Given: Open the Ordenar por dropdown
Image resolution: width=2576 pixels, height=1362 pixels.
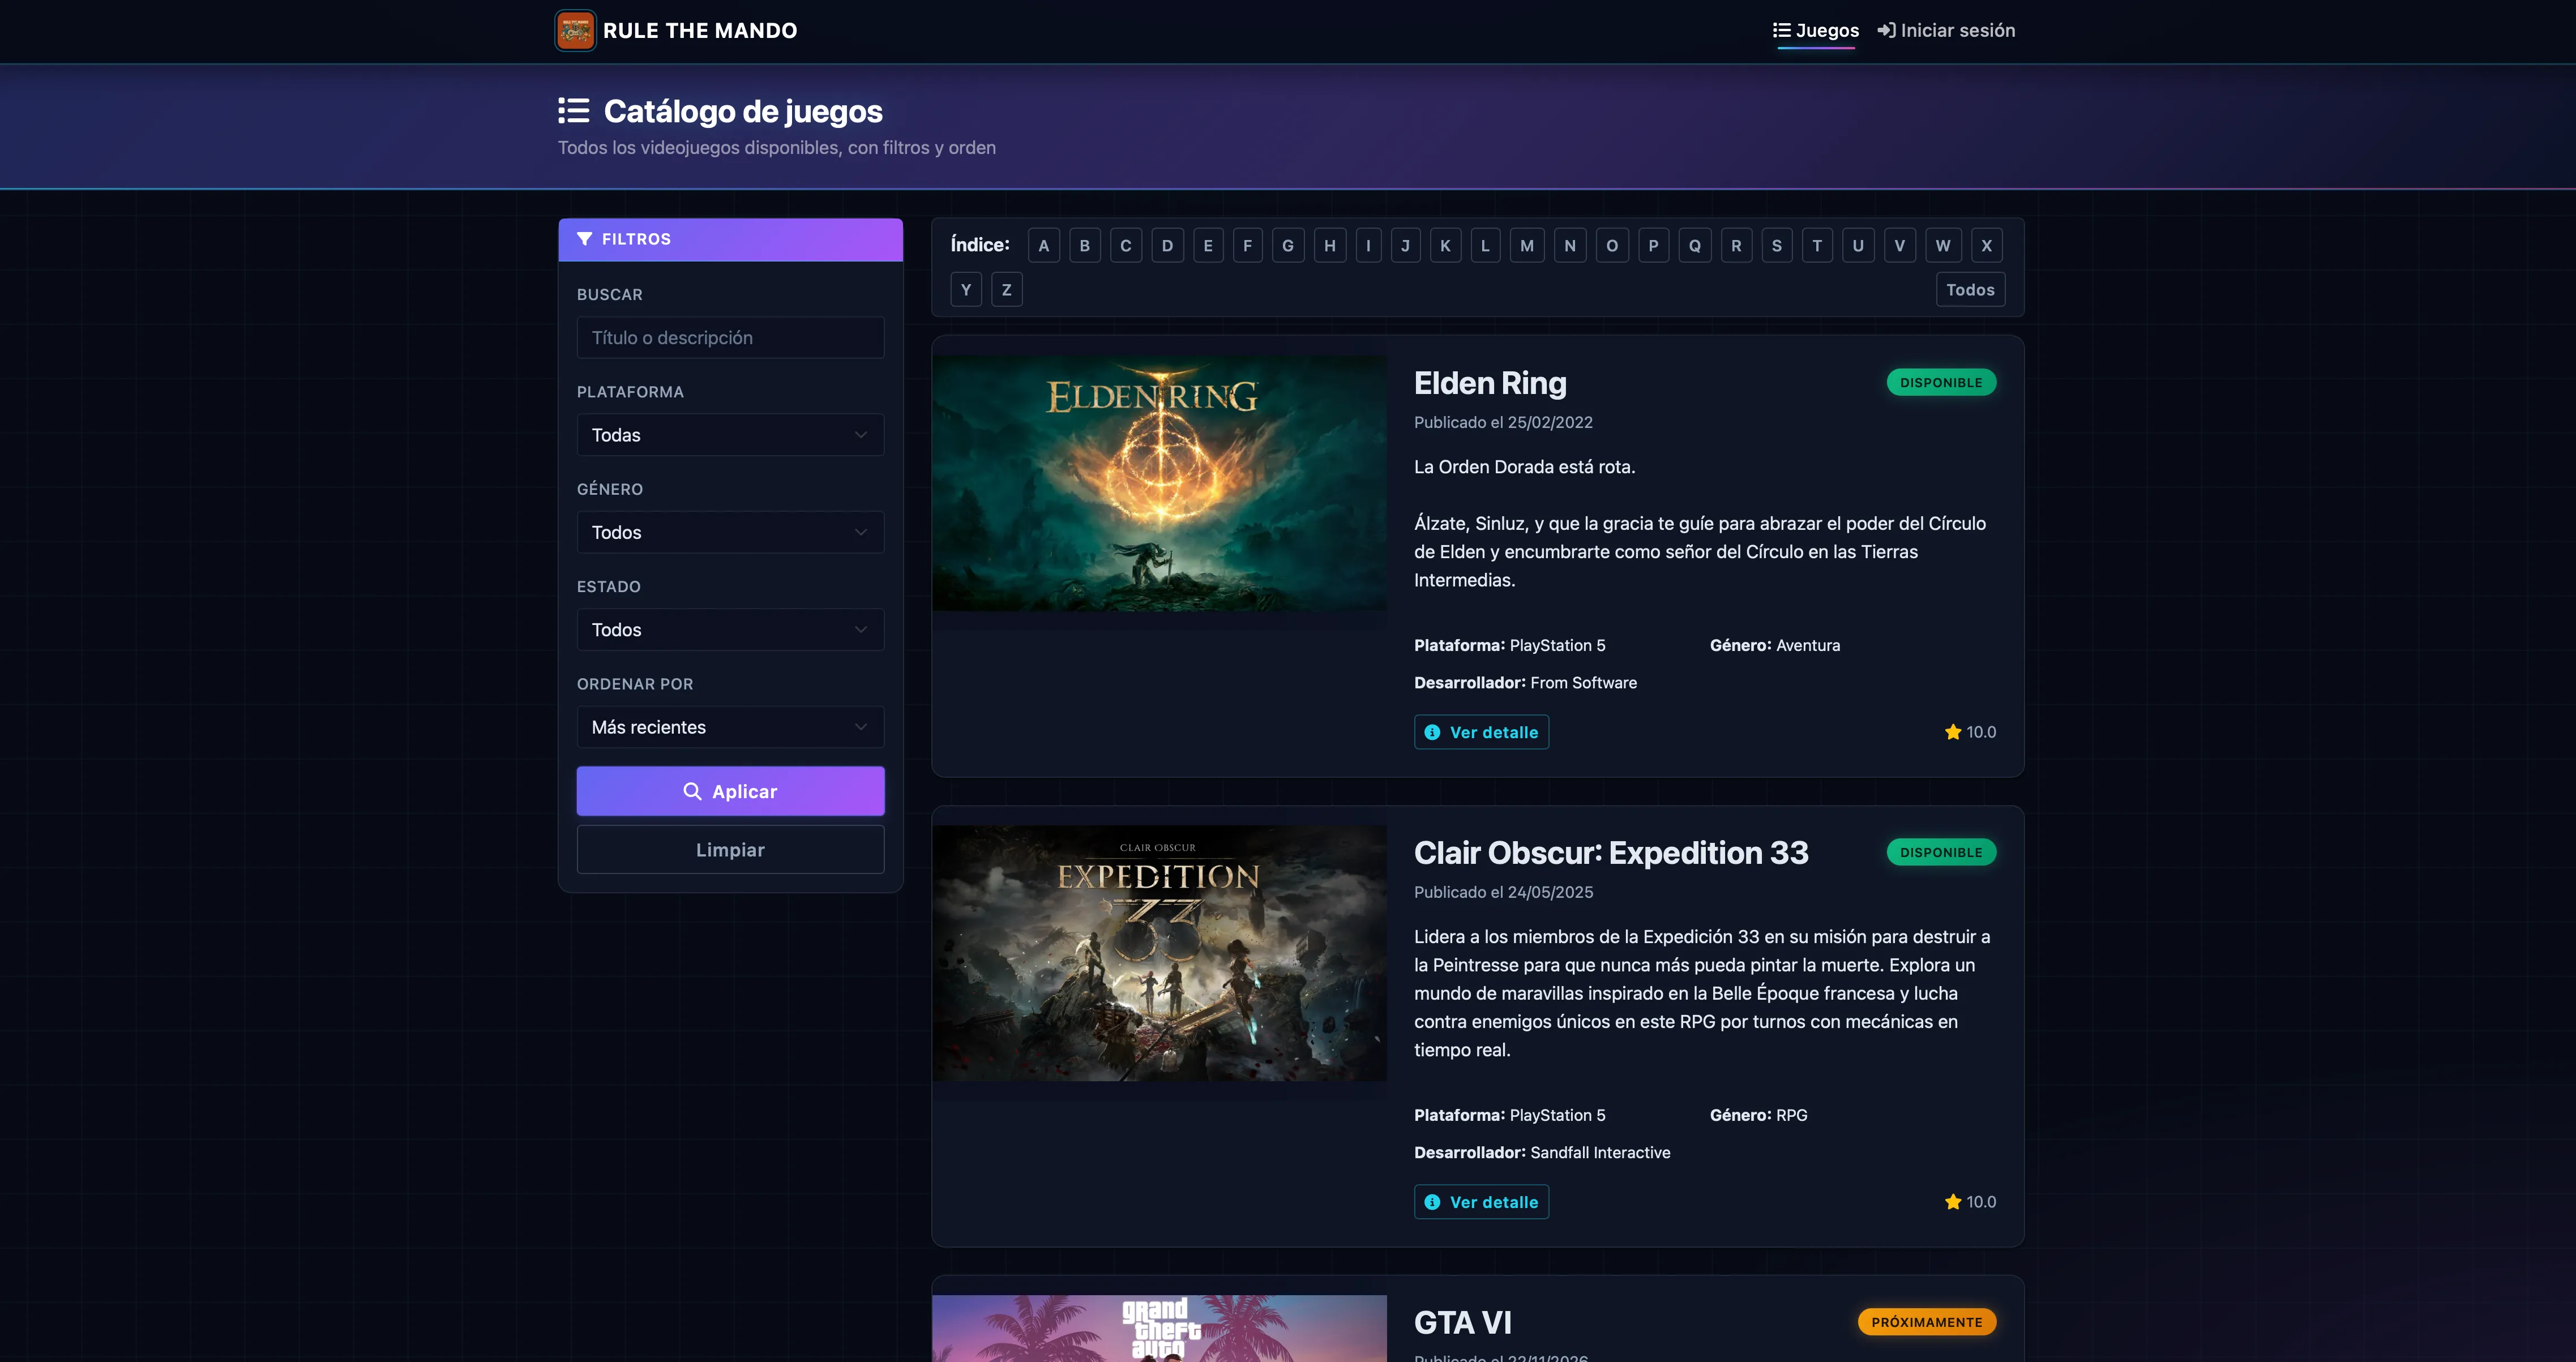Looking at the screenshot, I should (730, 727).
